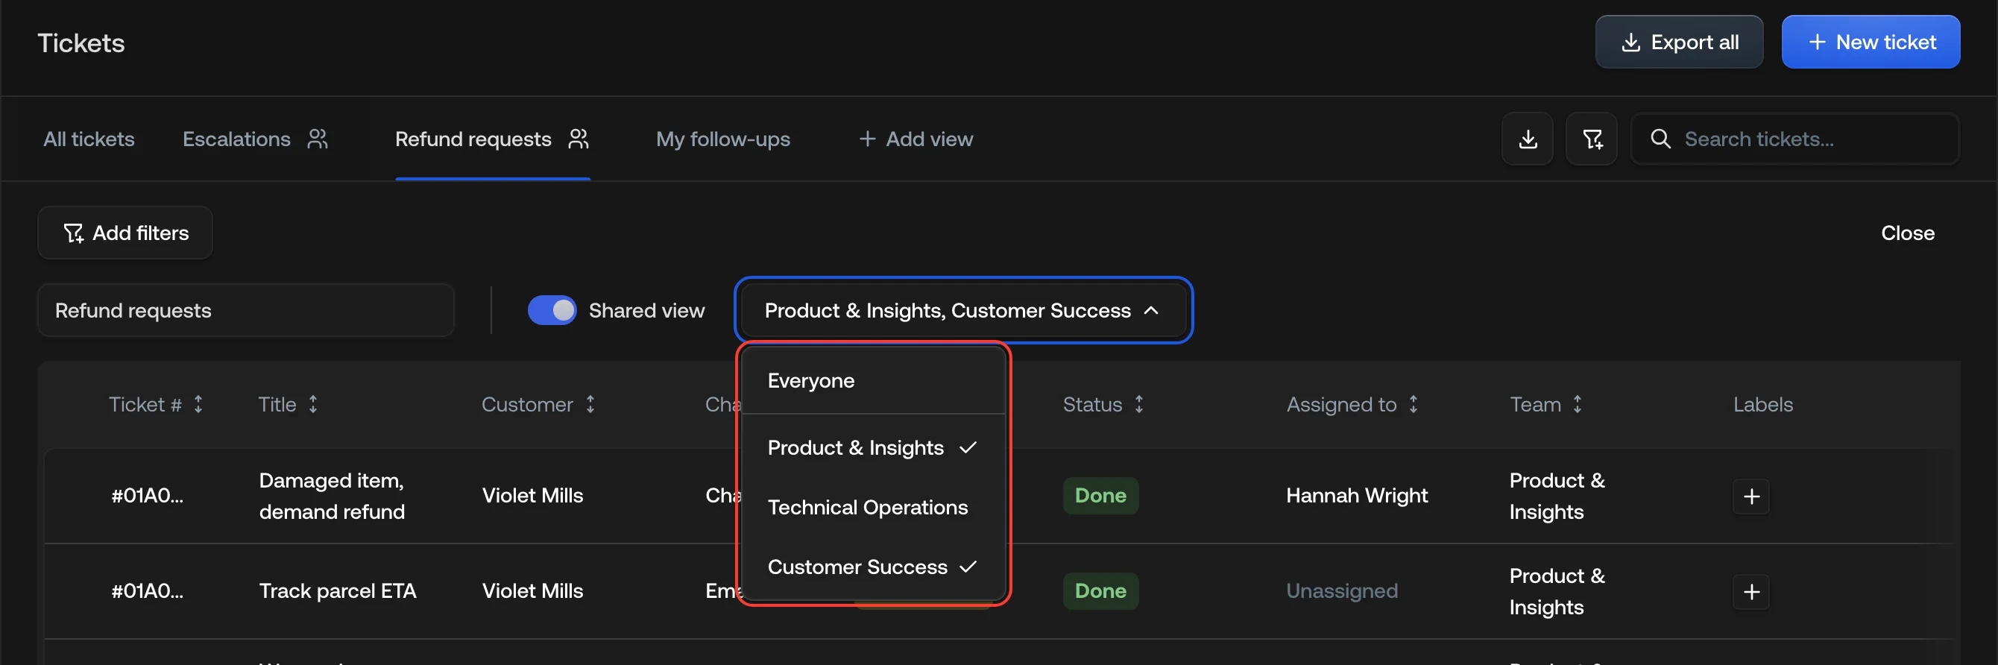Click the Done status of Track parcel ETA ticket
The width and height of the screenshot is (1998, 665).
click(1100, 591)
